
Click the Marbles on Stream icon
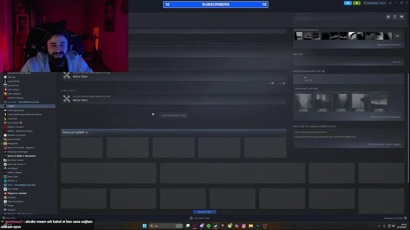[5, 135]
